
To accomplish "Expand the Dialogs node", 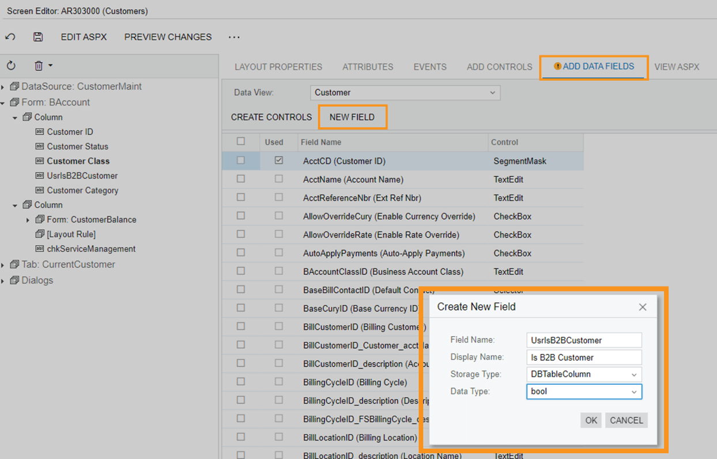I will [3, 280].
